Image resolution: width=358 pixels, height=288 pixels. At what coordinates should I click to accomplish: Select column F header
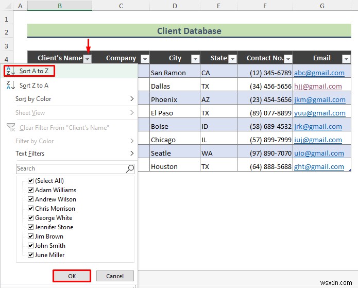265,6
